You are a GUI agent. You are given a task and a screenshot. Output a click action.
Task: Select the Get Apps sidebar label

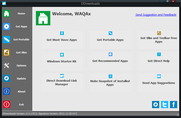coord(21,27)
